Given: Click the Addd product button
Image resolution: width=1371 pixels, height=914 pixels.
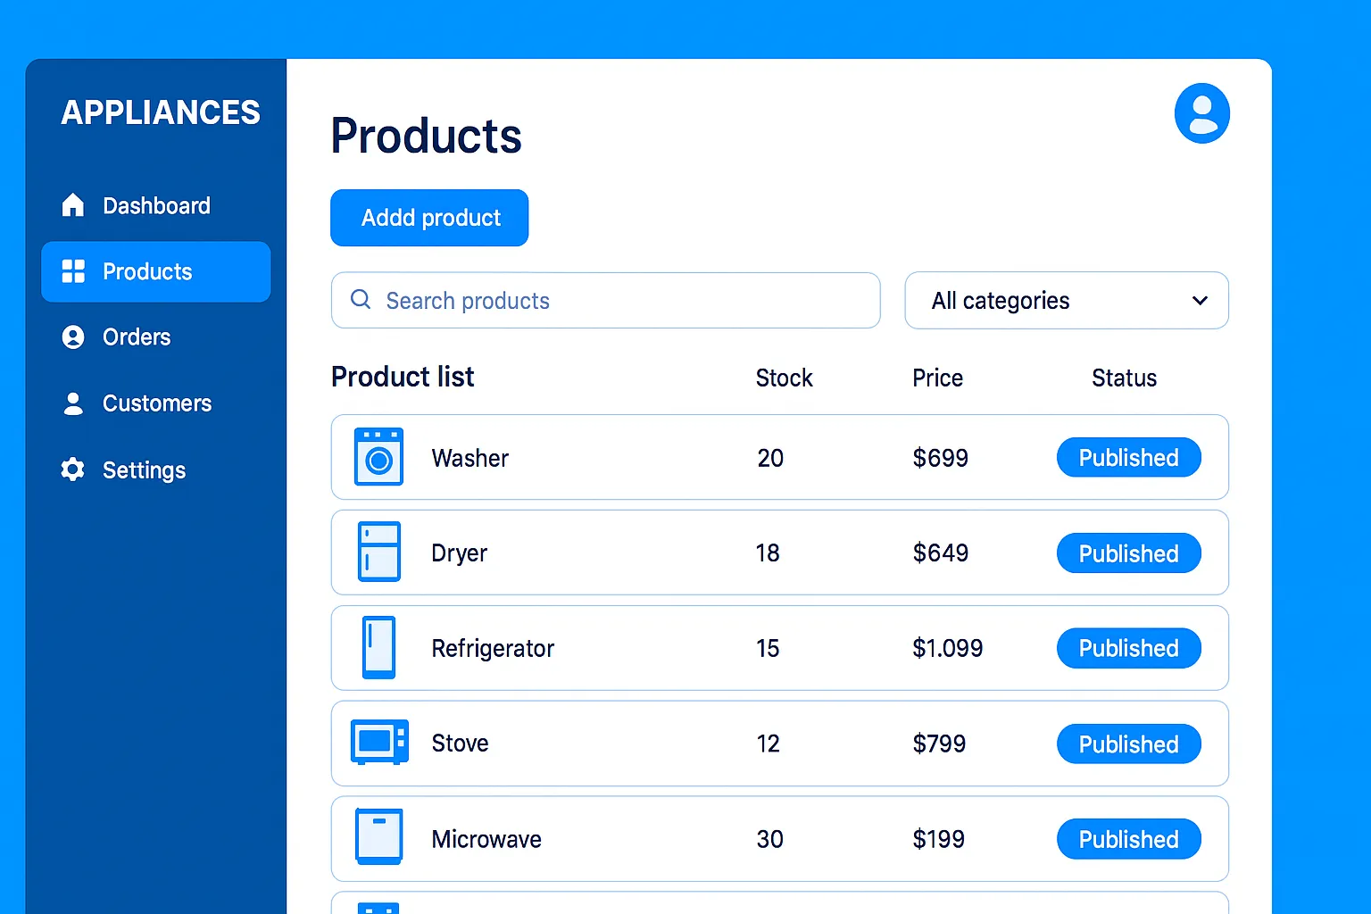Looking at the screenshot, I should [x=429, y=218].
